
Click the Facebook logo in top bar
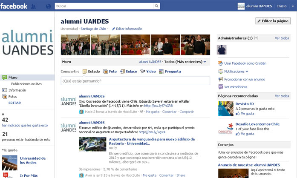(x=14, y=6)
